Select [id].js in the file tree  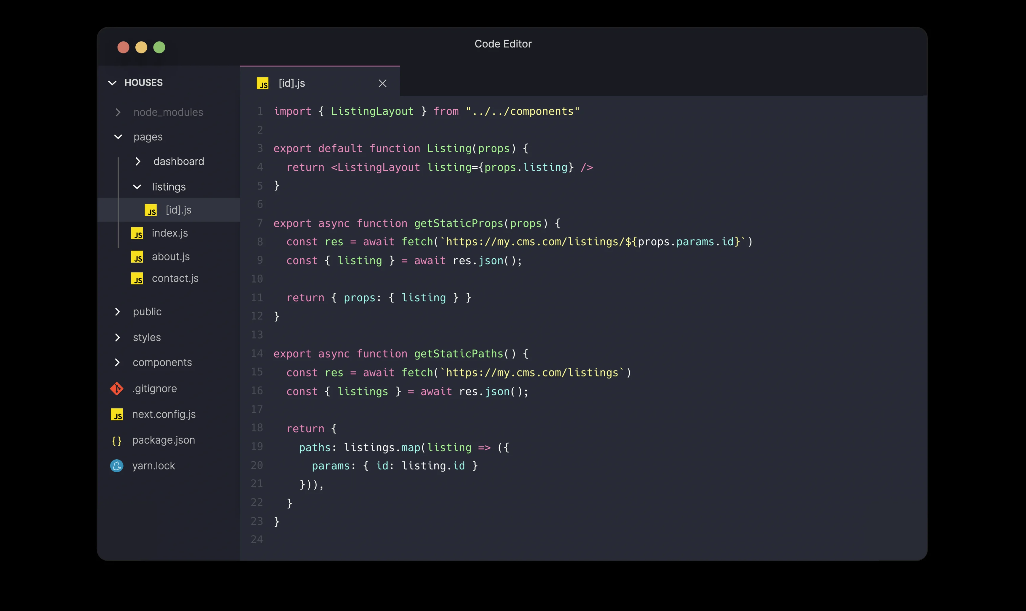click(x=178, y=210)
